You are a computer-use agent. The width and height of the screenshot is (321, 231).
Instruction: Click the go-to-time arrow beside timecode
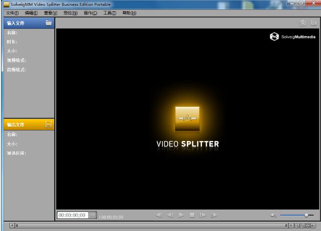[93, 215]
